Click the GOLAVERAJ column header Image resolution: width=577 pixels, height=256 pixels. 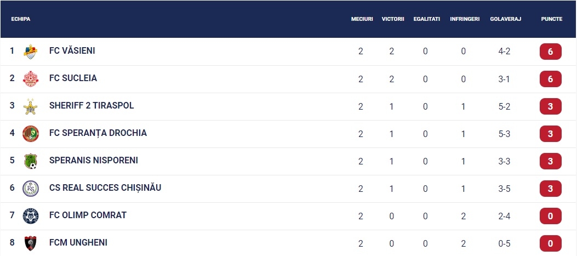point(505,19)
